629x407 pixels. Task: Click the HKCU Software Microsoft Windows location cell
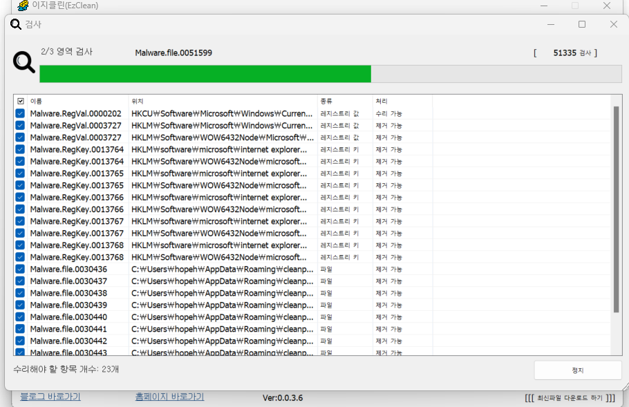(222, 113)
